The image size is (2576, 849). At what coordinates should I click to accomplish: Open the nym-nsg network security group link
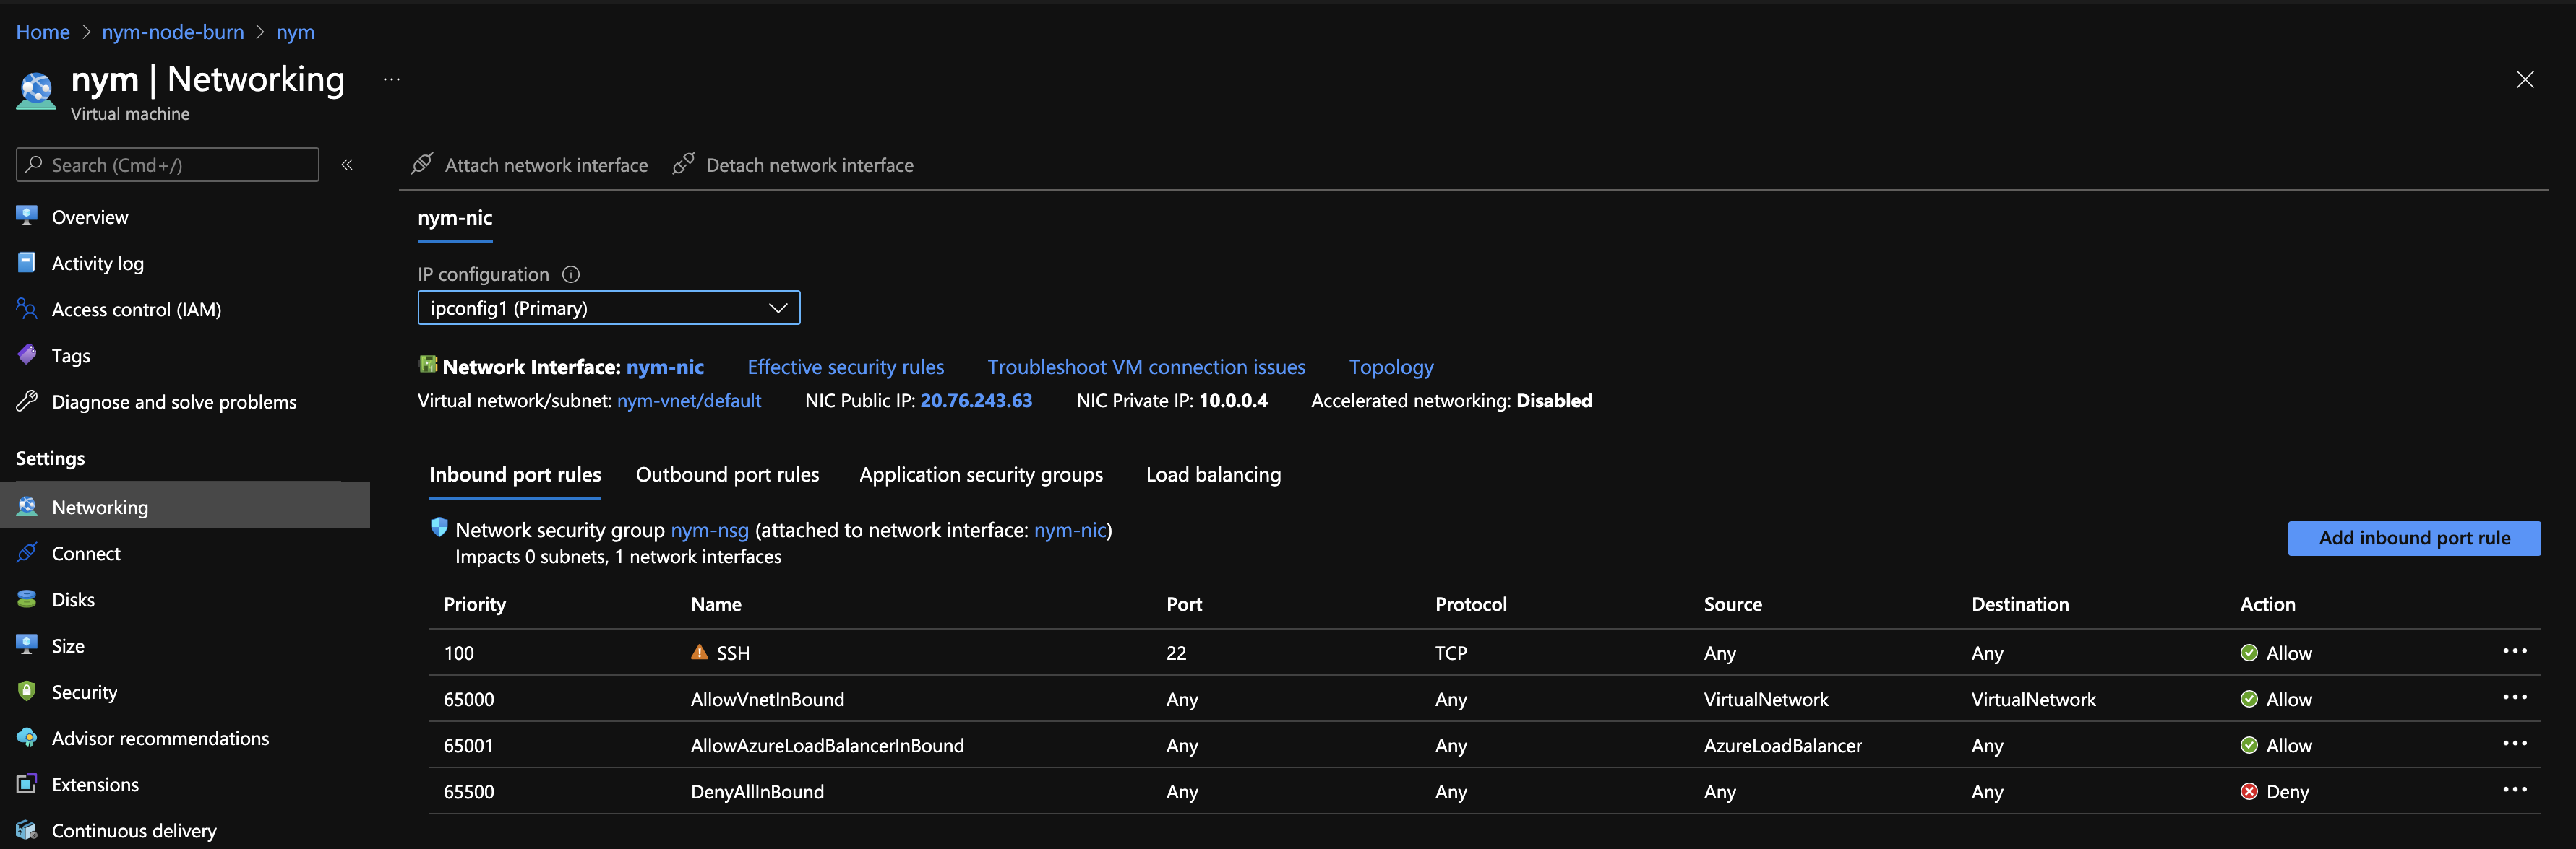pos(710,529)
